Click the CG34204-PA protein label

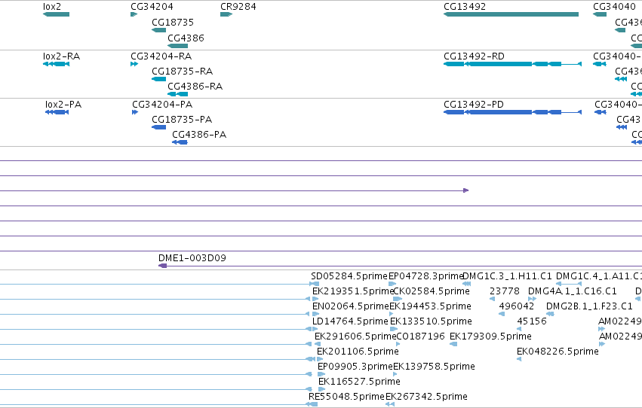coord(162,105)
